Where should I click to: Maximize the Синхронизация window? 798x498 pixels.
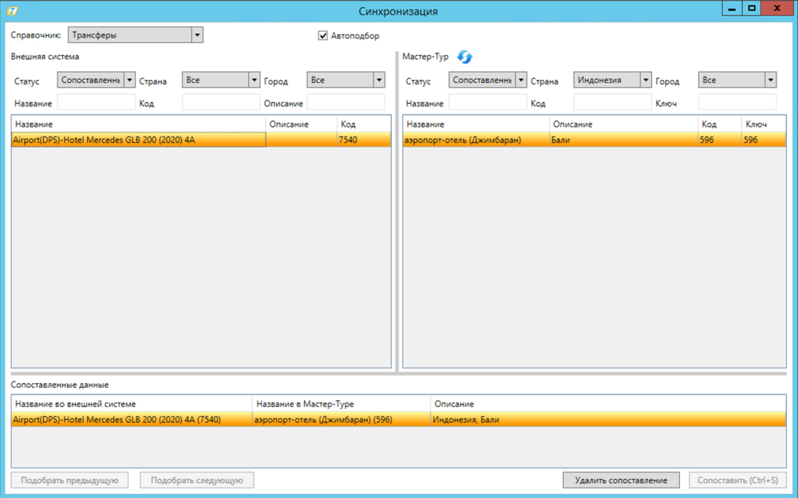[x=751, y=9]
